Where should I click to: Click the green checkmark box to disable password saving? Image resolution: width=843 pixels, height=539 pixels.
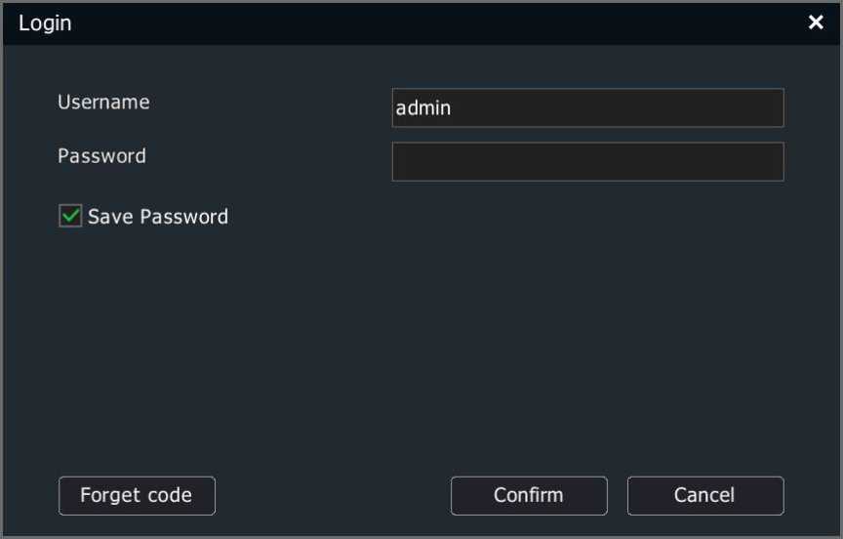[70, 216]
